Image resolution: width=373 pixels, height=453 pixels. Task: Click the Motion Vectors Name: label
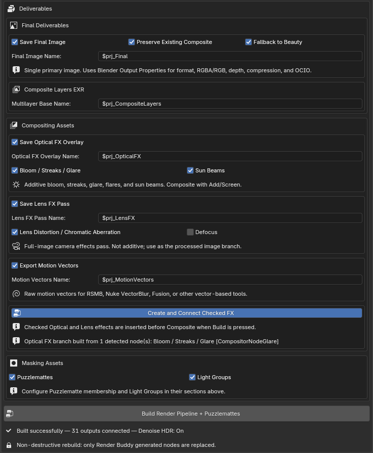41,280
